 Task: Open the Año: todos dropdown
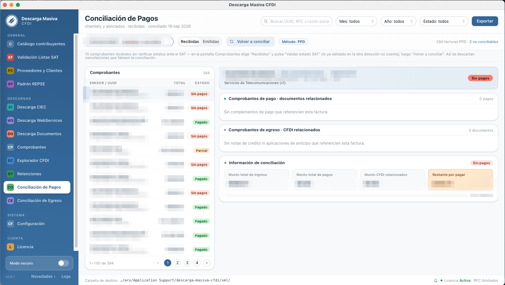pyautogui.click(x=399, y=21)
